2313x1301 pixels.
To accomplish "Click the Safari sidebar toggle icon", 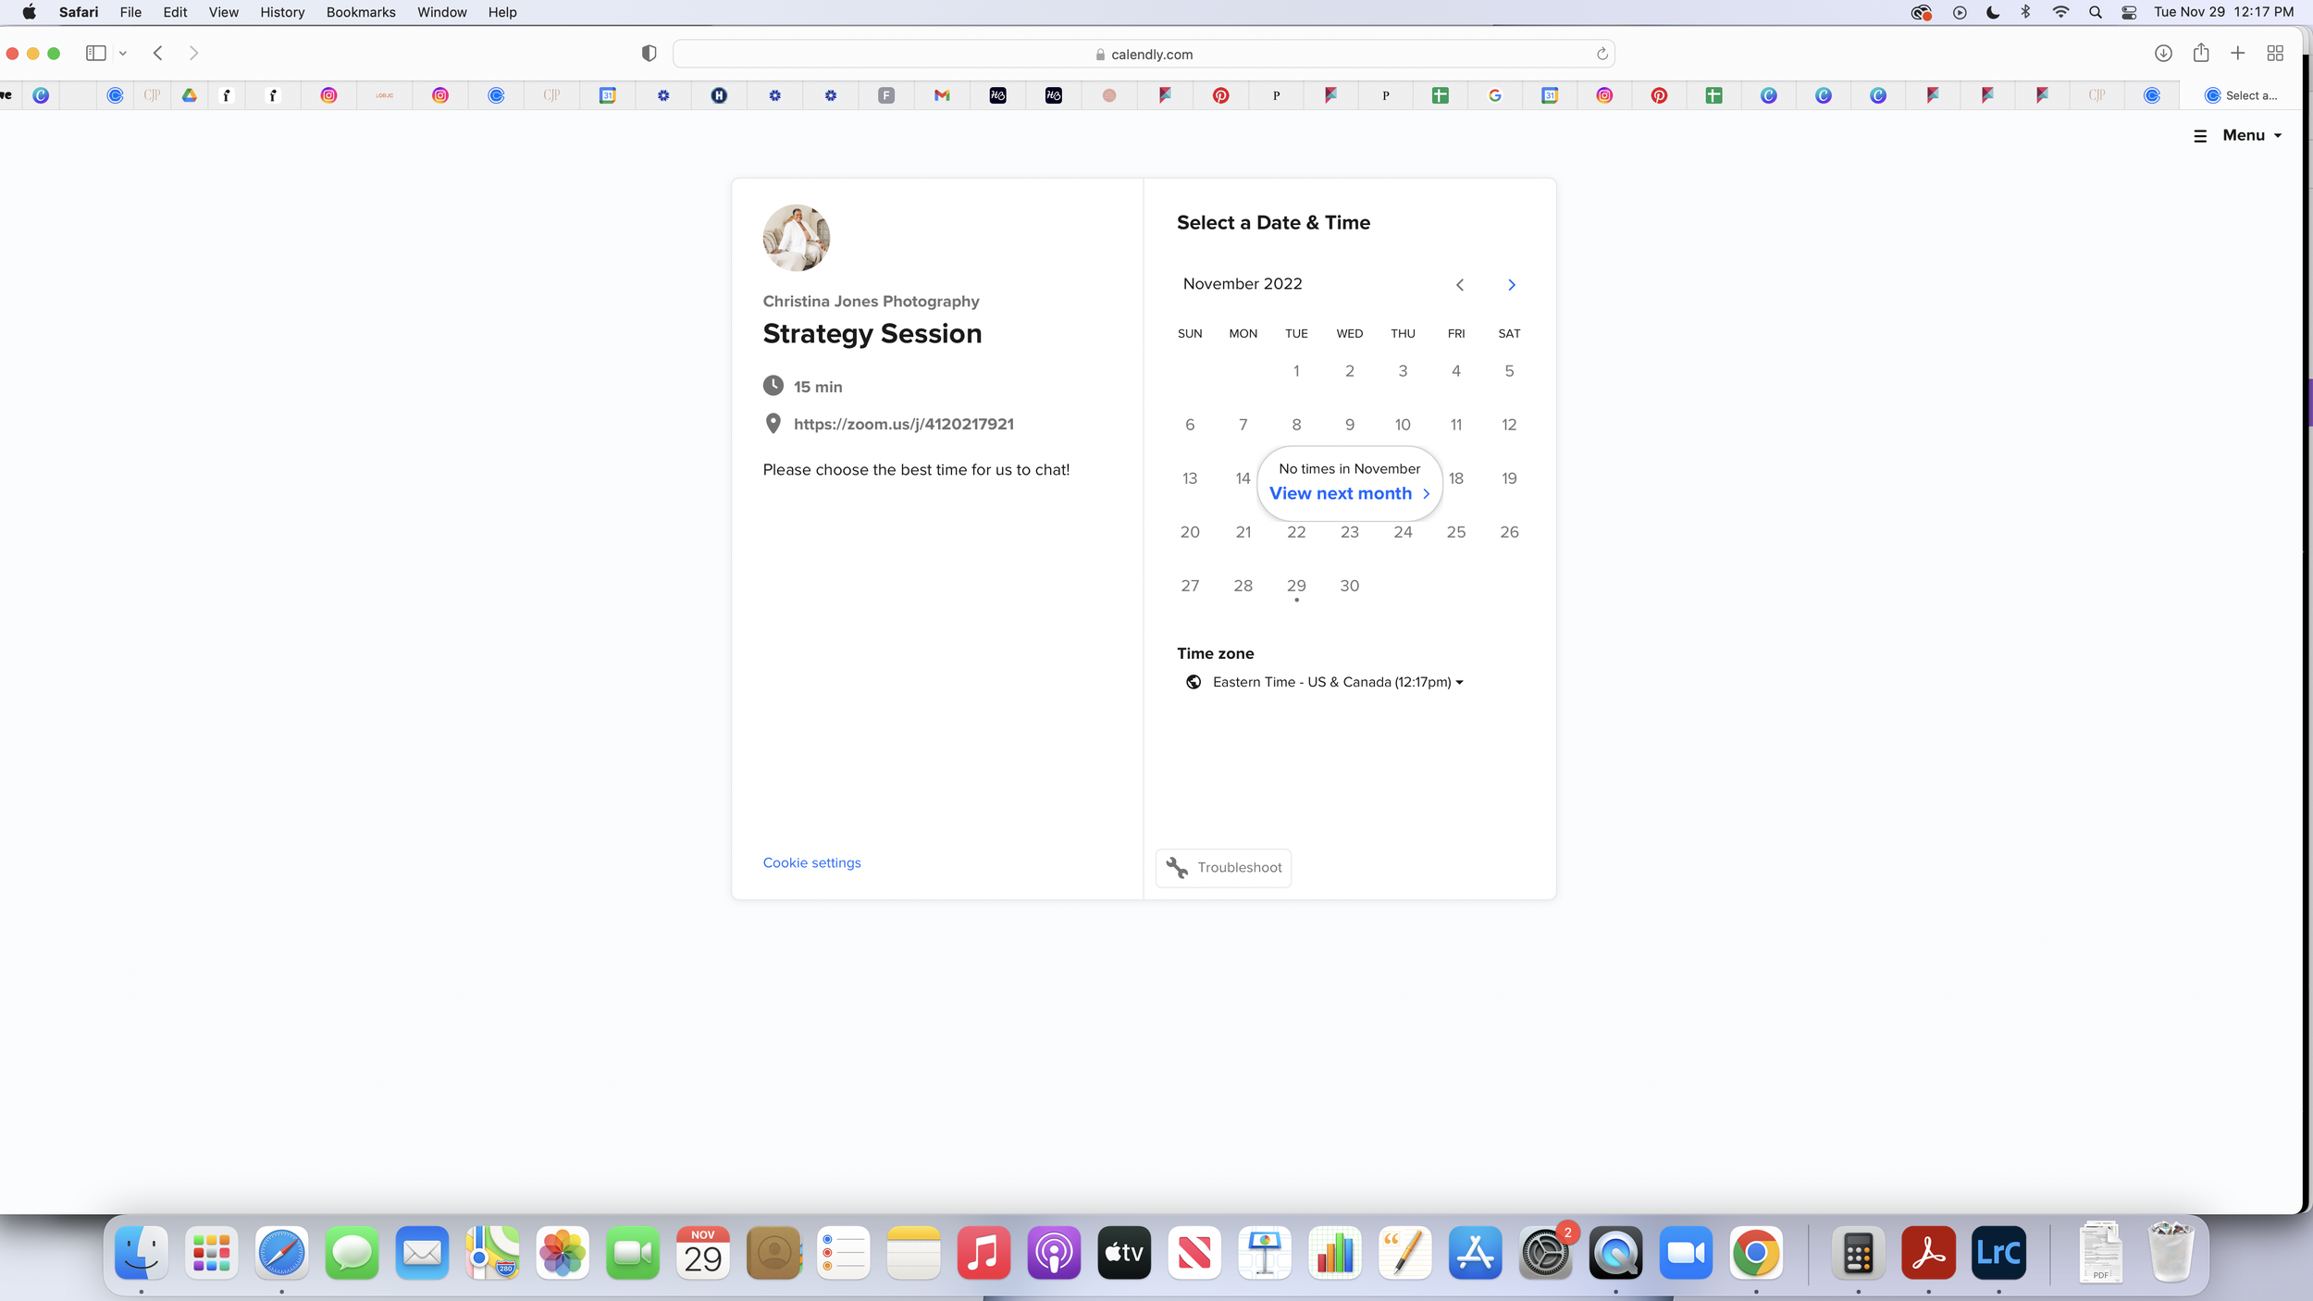I will (95, 53).
